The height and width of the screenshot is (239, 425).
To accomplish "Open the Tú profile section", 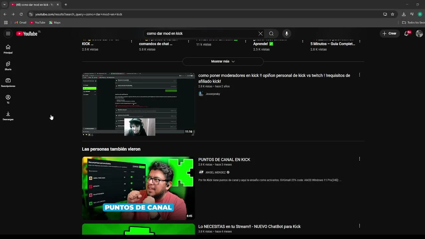I will [8, 99].
